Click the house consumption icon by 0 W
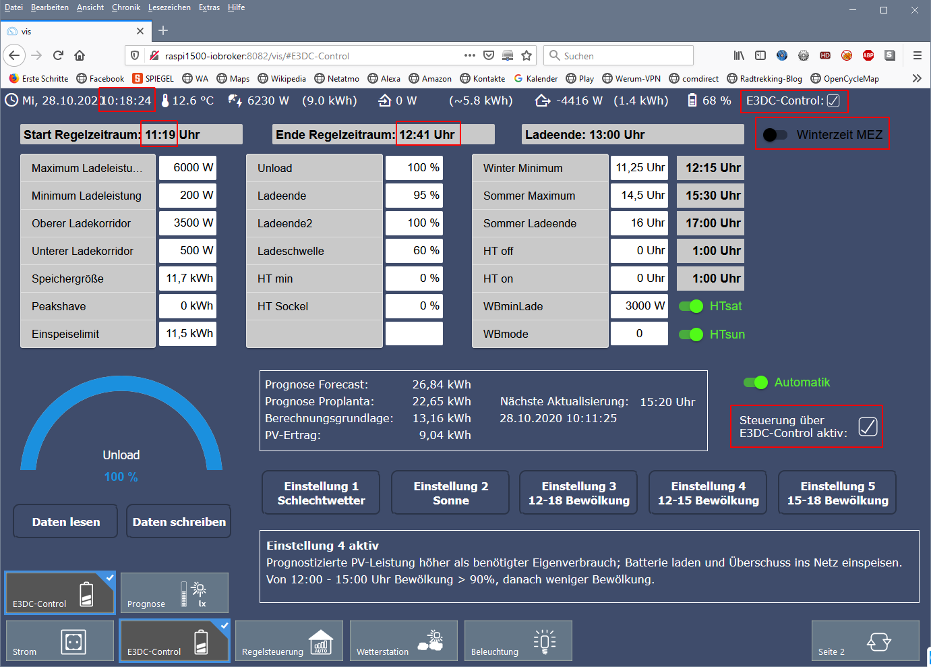This screenshot has width=931, height=667. coord(384,100)
